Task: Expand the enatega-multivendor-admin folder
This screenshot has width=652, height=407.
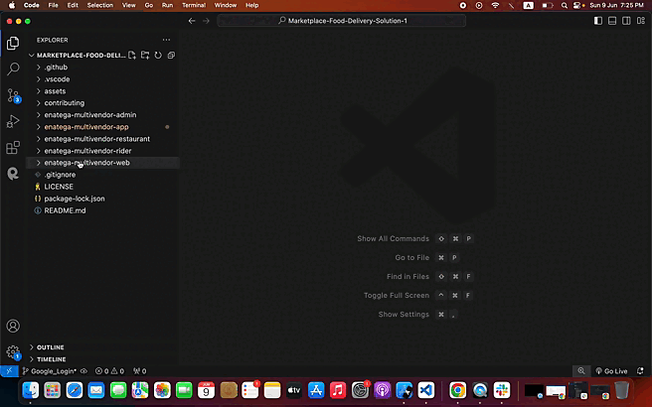Action: 89,115
